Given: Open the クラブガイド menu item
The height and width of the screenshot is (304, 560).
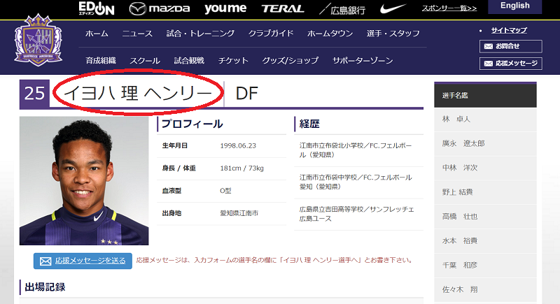Looking at the screenshot, I should [x=271, y=34].
